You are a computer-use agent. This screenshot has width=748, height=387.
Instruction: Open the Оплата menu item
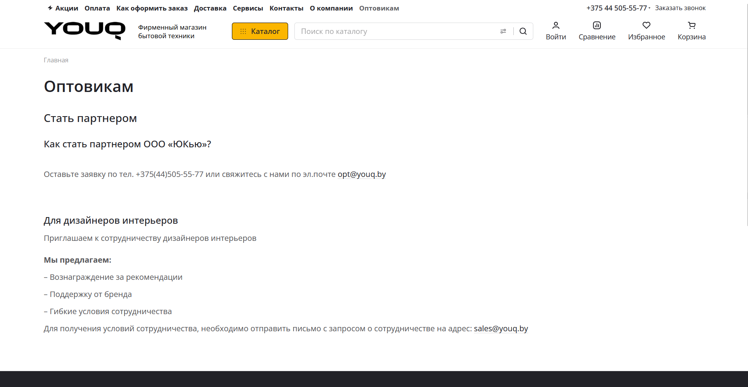(97, 8)
